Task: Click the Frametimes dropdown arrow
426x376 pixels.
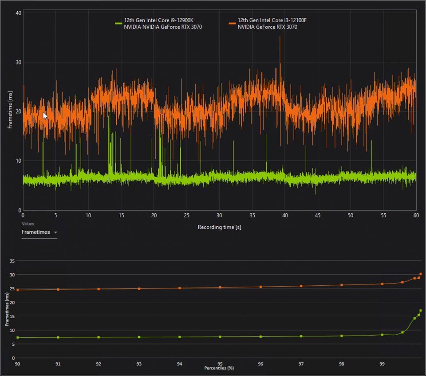Action: pyautogui.click(x=55, y=232)
